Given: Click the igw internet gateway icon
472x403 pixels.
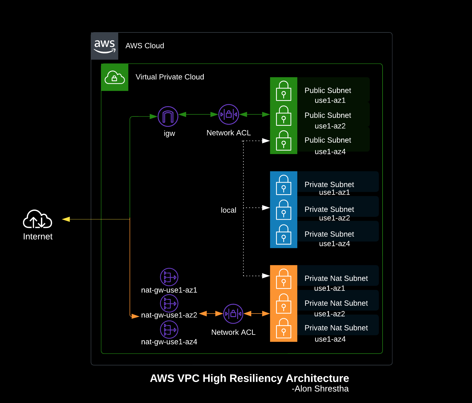Looking at the screenshot, I should click(x=168, y=116).
